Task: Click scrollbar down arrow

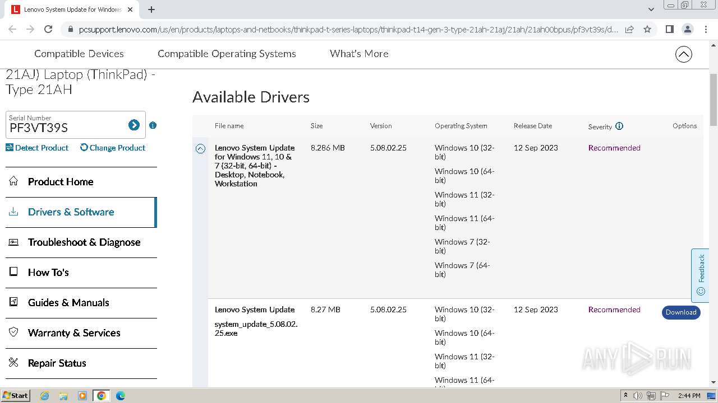Action: pyautogui.click(x=714, y=382)
